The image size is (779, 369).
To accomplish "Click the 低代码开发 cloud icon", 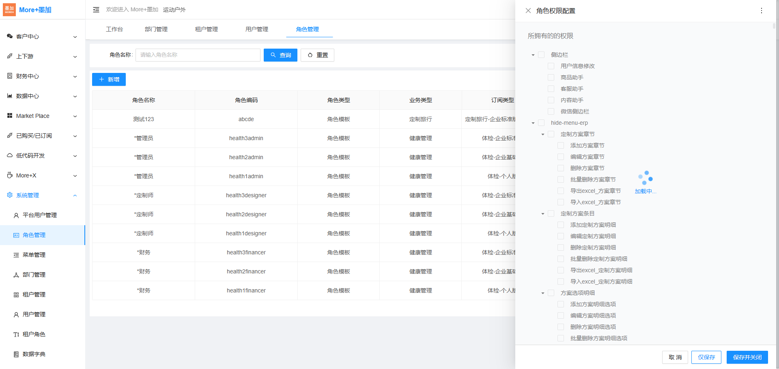I will click(10, 156).
